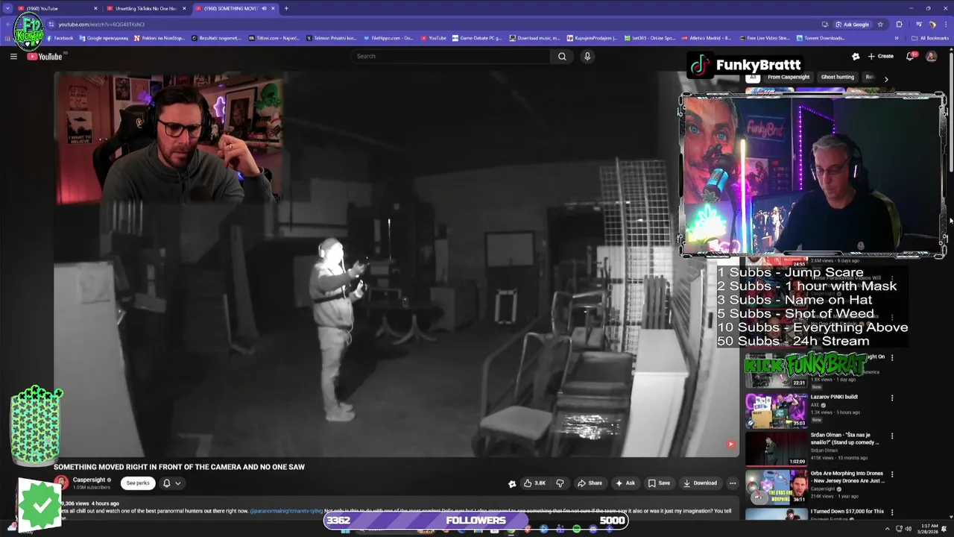Image resolution: width=954 pixels, height=537 pixels.
Task: Save the video to a playlist
Action: [659, 483]
